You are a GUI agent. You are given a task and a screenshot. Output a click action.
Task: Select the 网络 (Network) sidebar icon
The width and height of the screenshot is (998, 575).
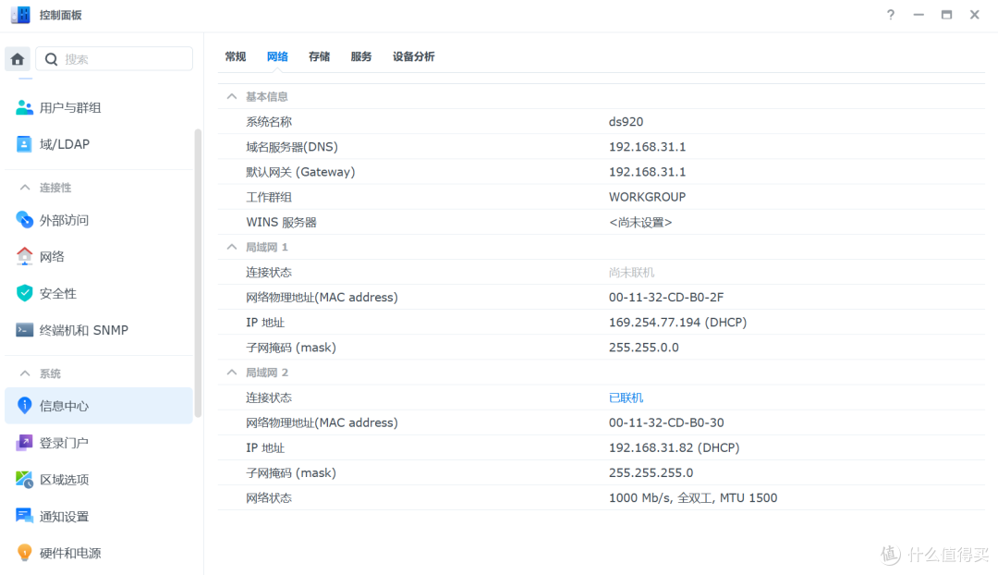(x=23, y=256)
